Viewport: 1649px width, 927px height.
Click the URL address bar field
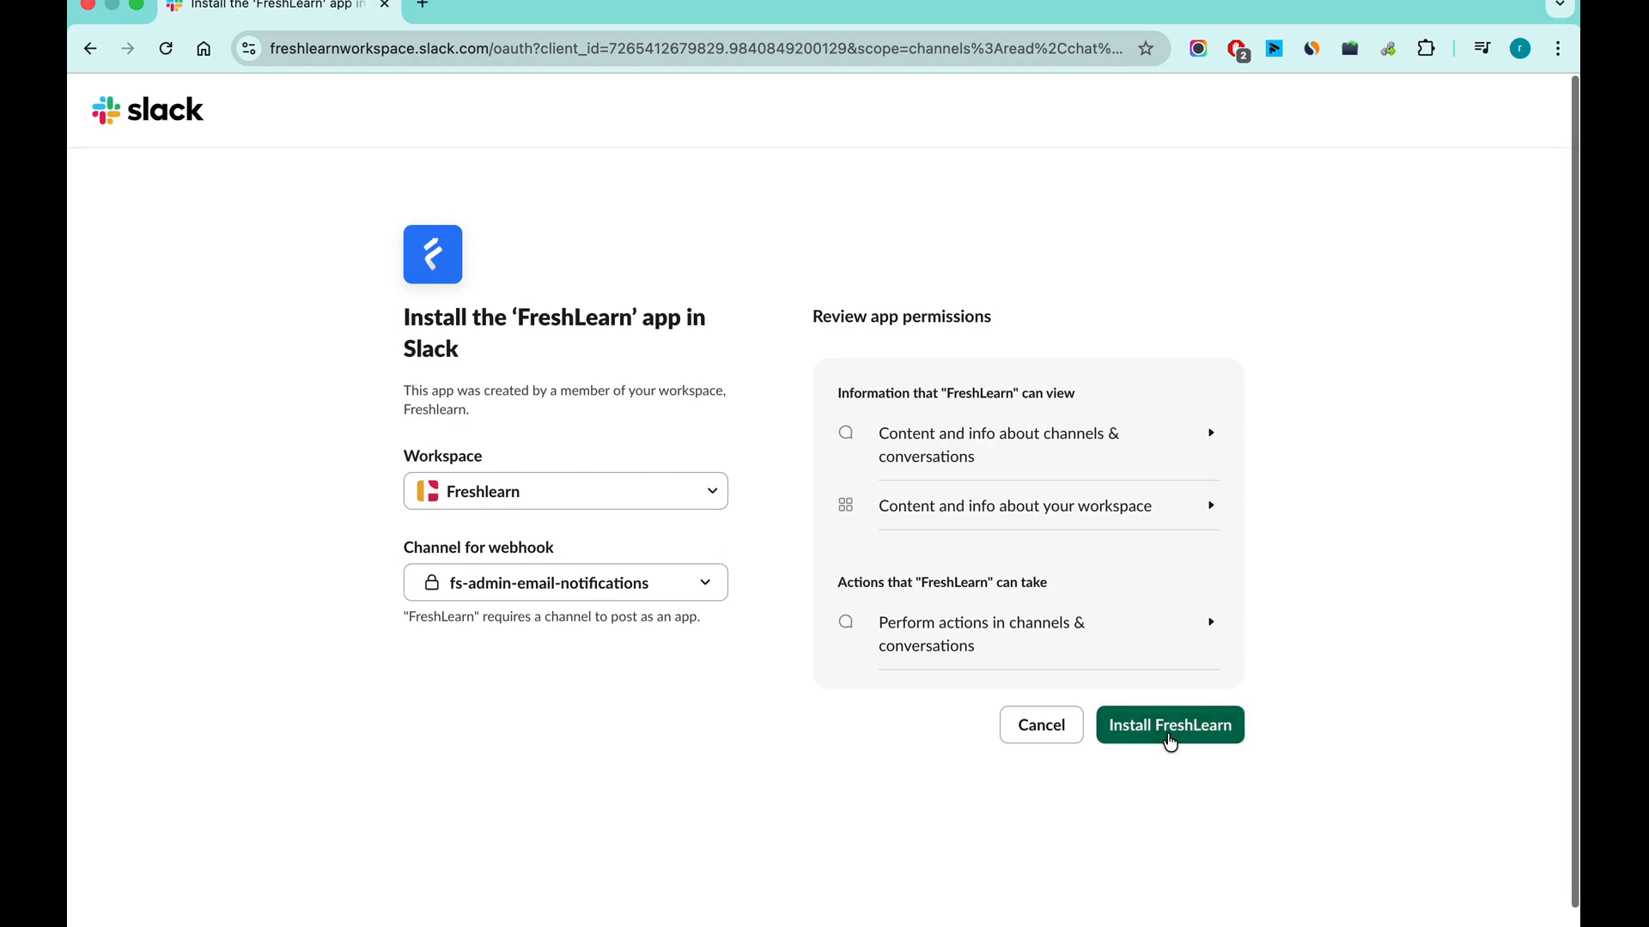coord(696,49)
